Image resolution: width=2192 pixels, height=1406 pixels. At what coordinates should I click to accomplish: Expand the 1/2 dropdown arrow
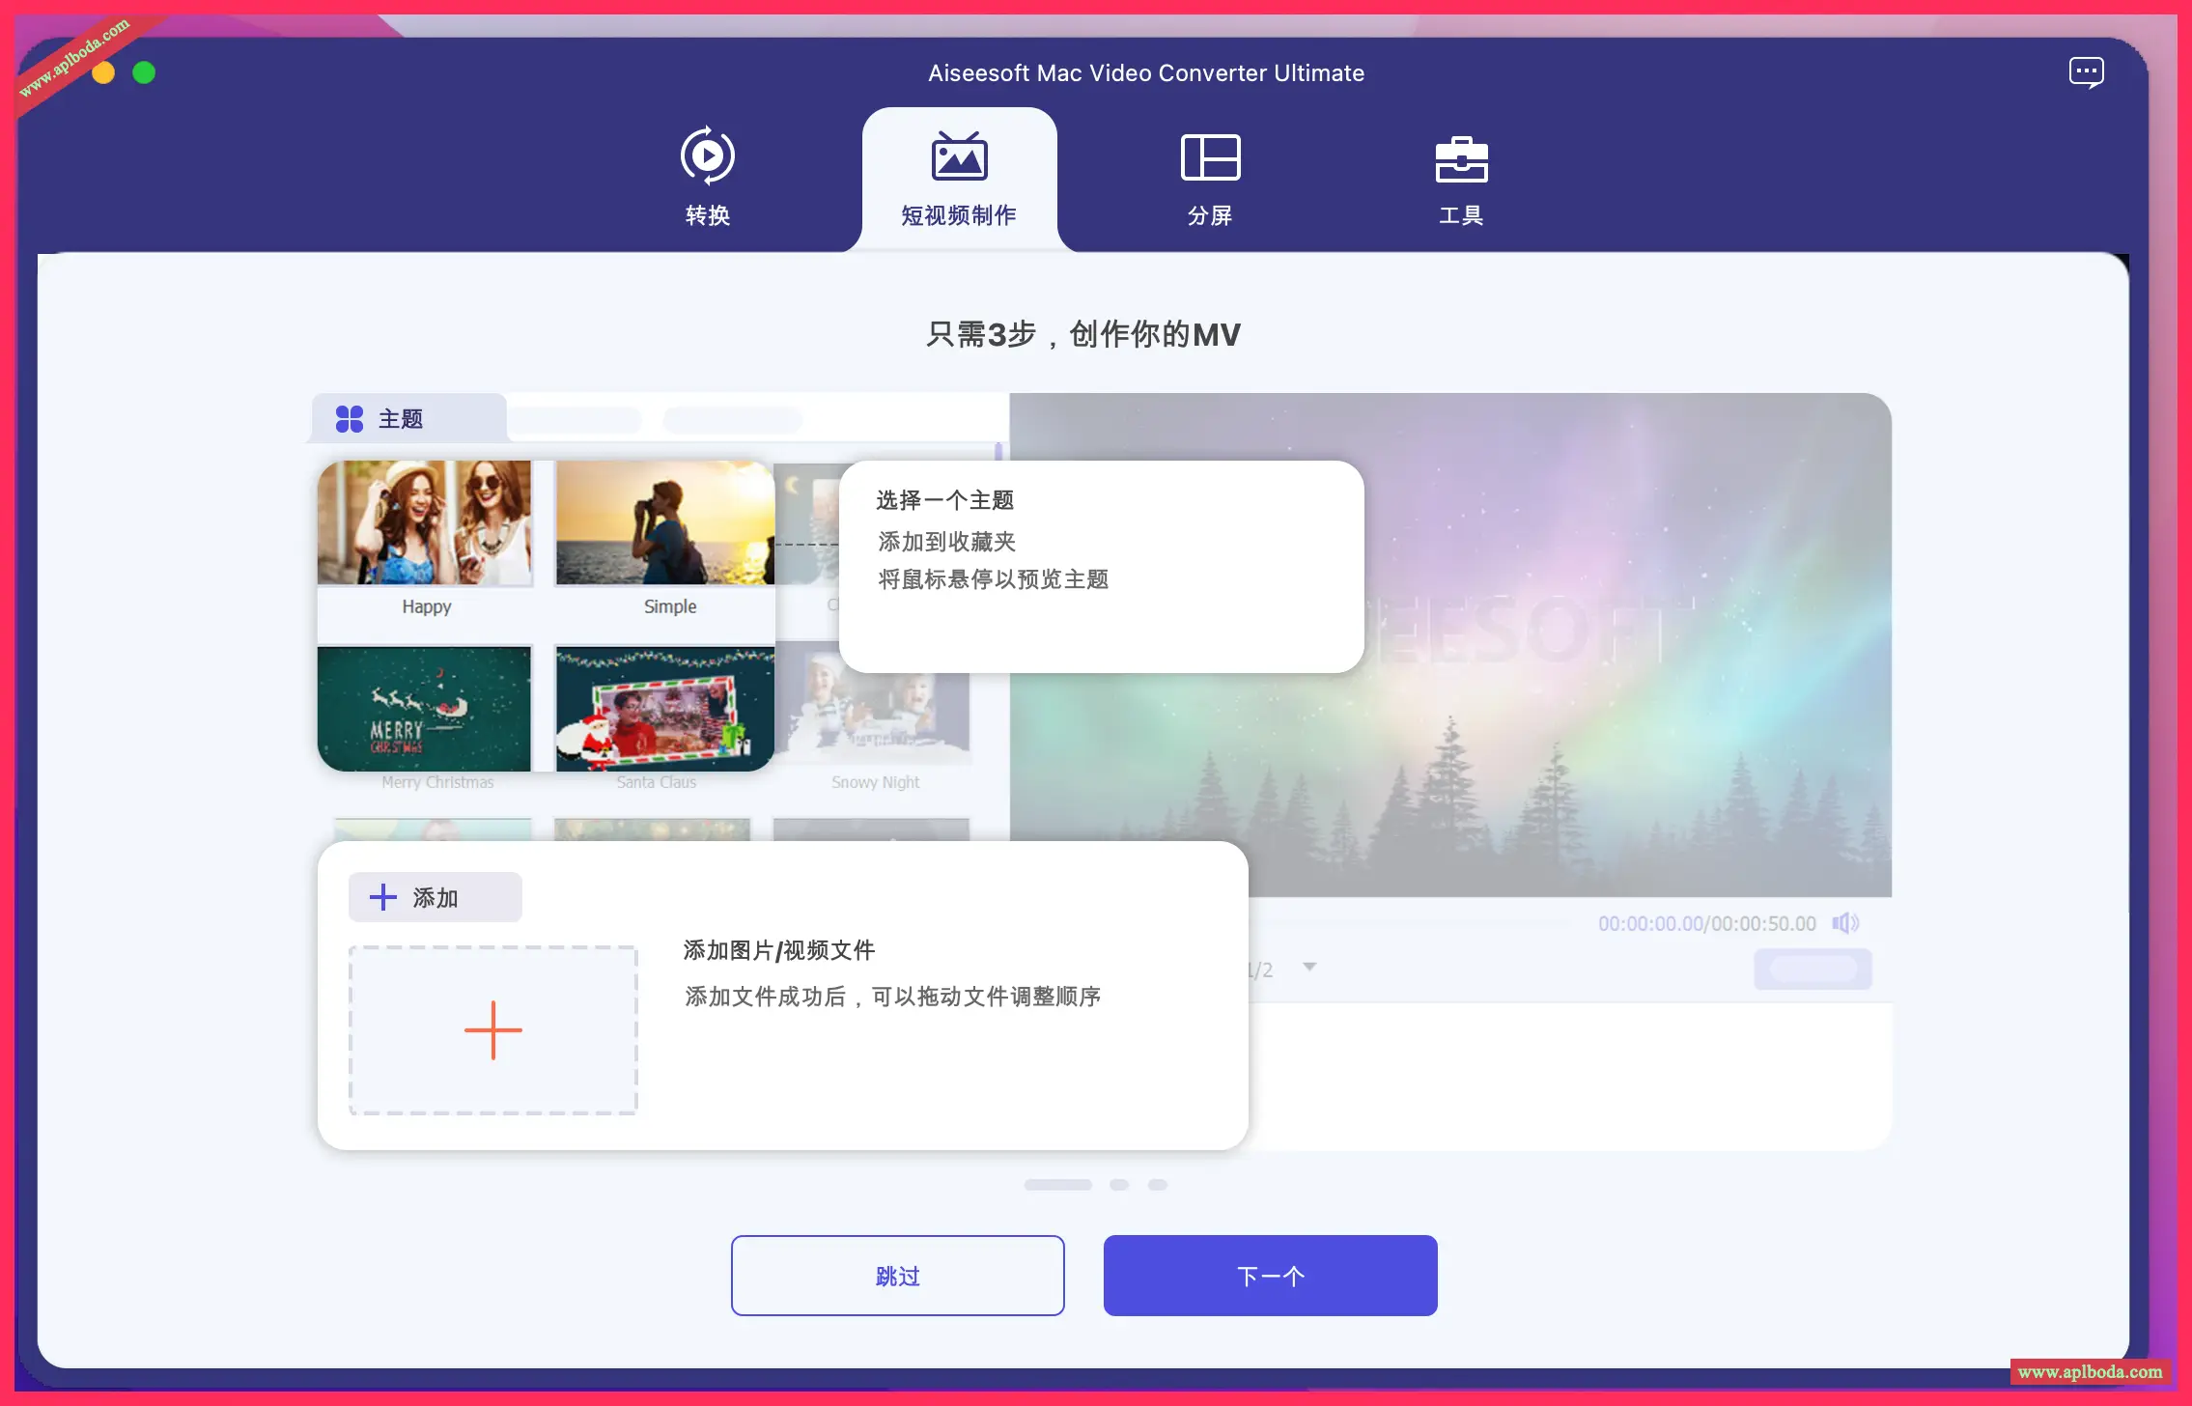pyautogui.click(x=1309, y=967)
